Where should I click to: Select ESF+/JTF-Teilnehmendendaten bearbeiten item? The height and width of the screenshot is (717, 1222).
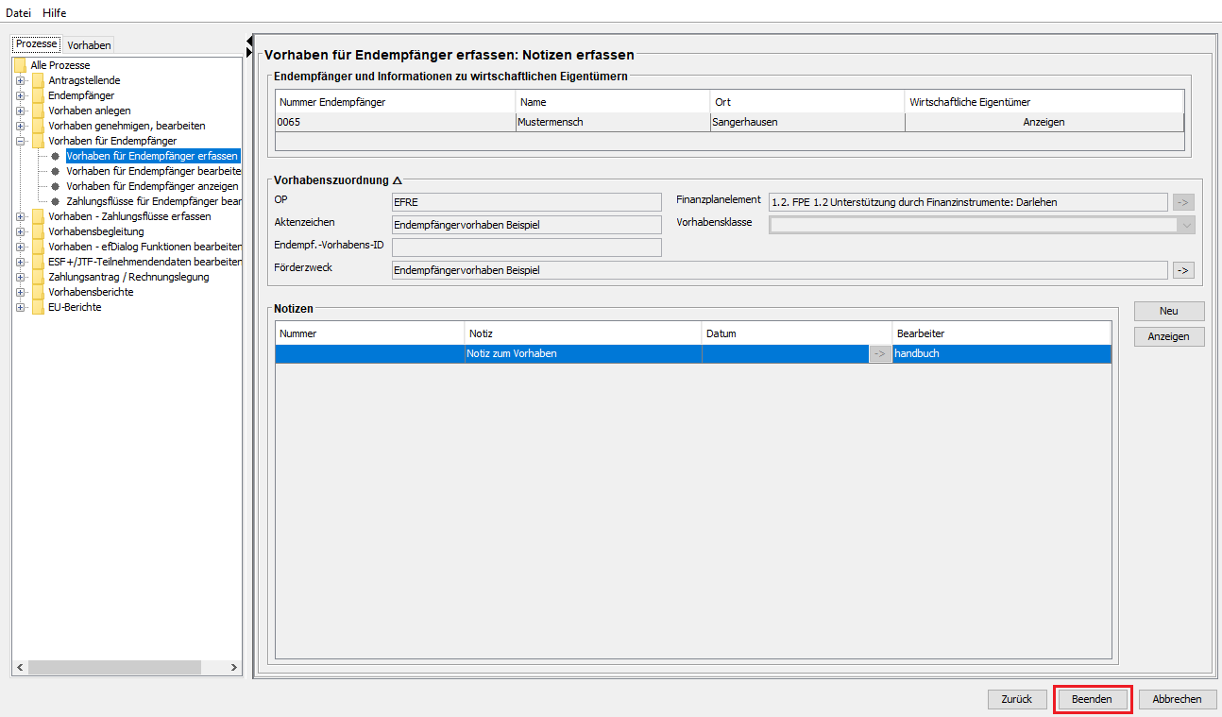pyautogui.click(x=144, y=262)
